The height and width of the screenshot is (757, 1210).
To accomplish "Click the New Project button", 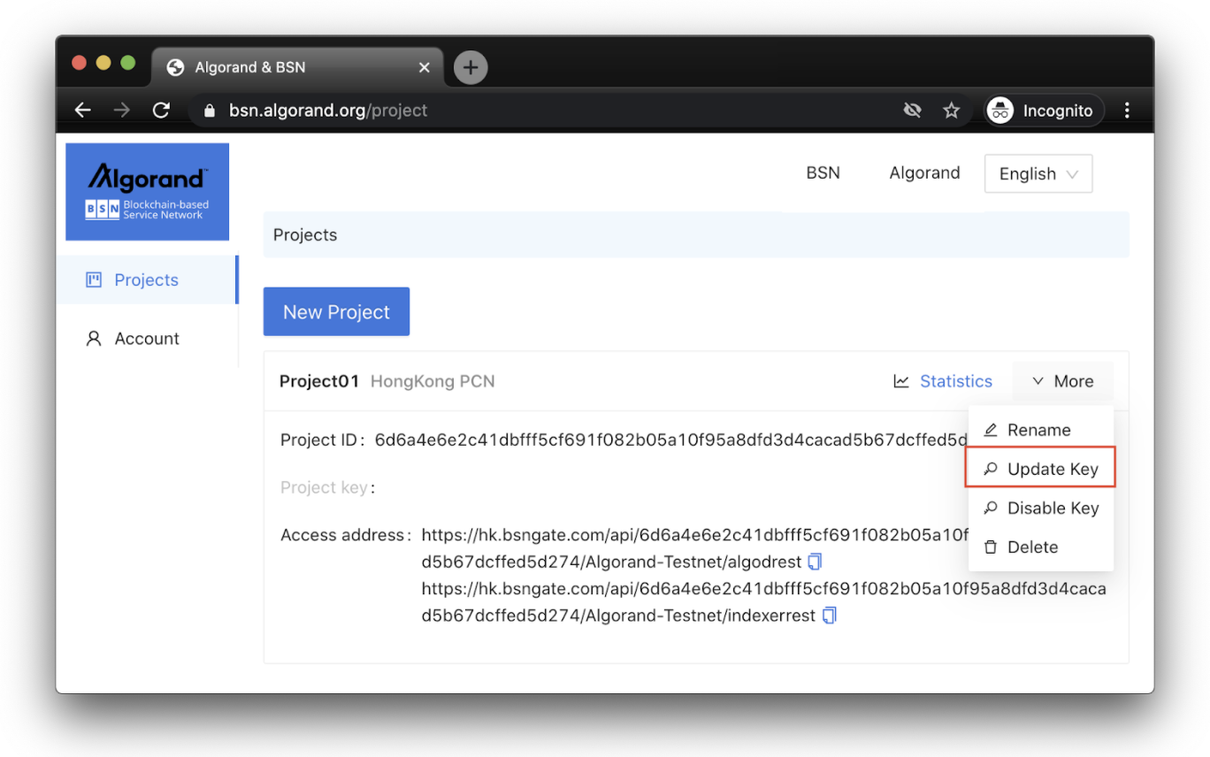I will pyautogui.click(x=336, y=311).
